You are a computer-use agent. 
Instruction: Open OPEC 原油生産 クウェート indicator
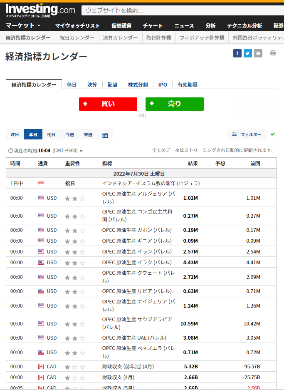138,277
